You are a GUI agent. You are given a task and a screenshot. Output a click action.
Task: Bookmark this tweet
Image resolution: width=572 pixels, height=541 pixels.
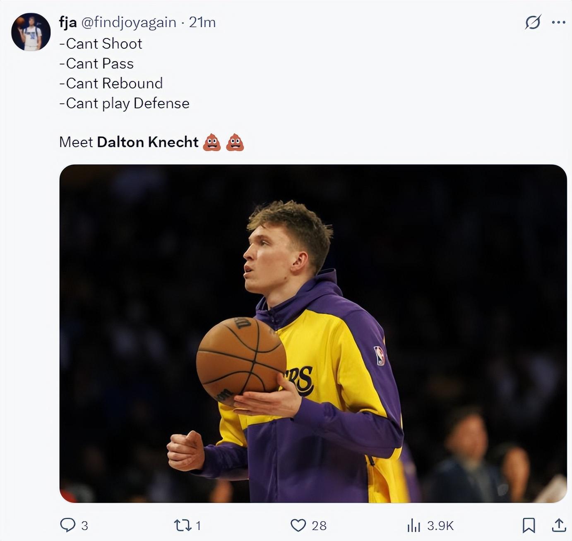(529, 525)
